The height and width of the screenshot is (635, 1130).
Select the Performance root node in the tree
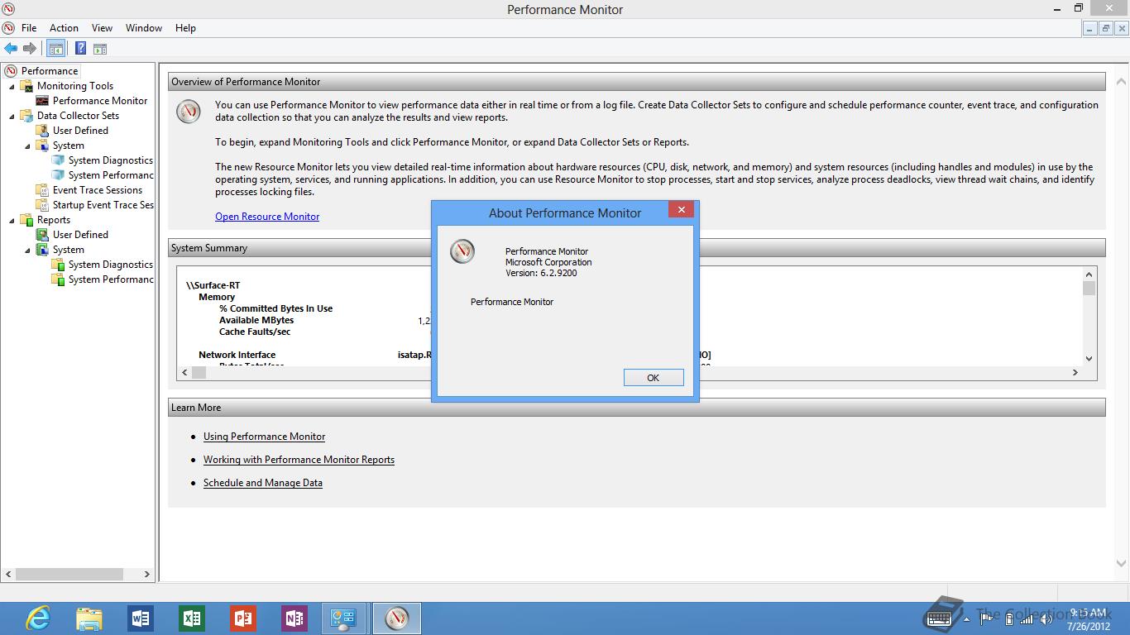pyautogui.click(x=50, y=71)
